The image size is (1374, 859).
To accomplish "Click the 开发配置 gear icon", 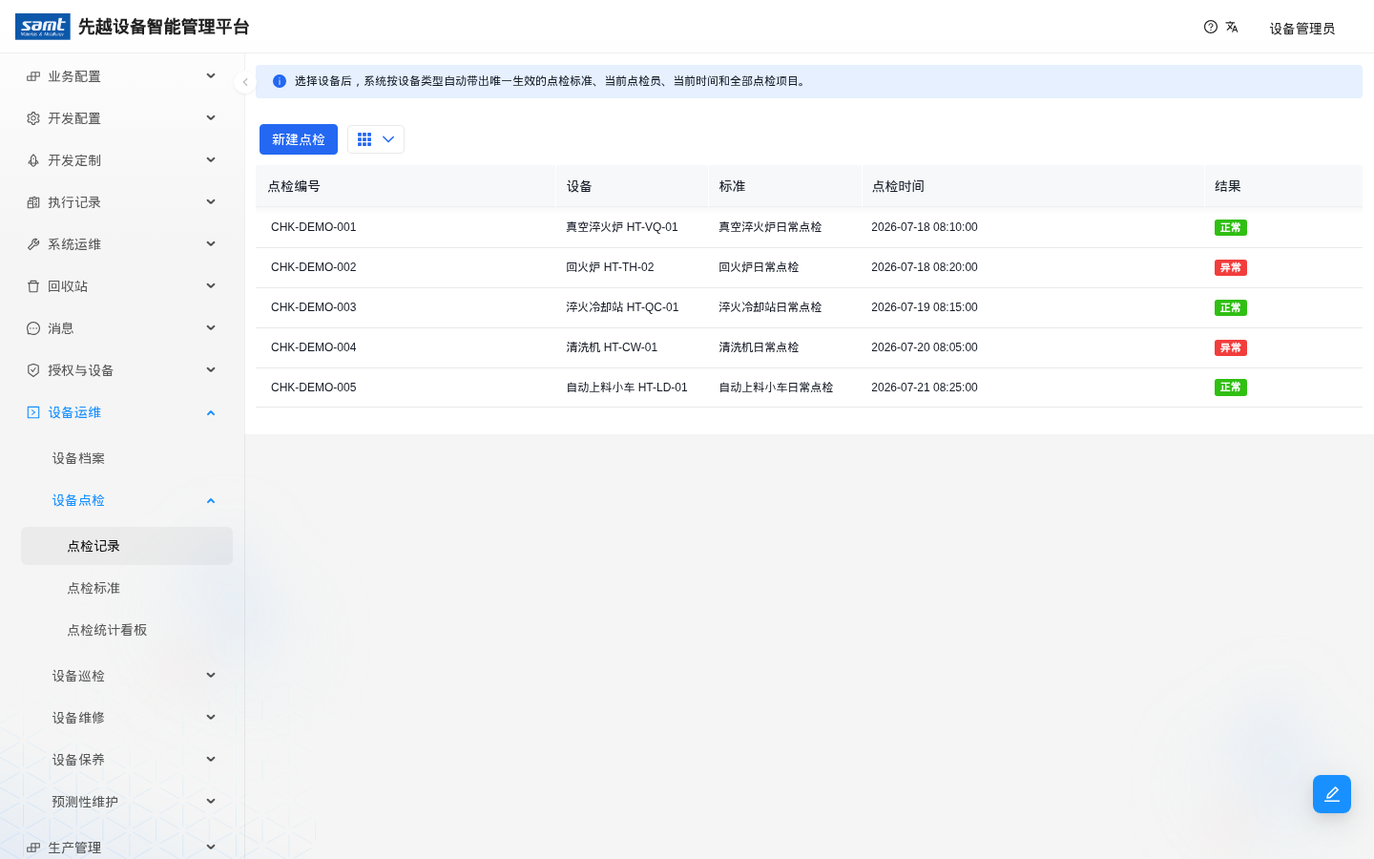I will coord(33,118).
